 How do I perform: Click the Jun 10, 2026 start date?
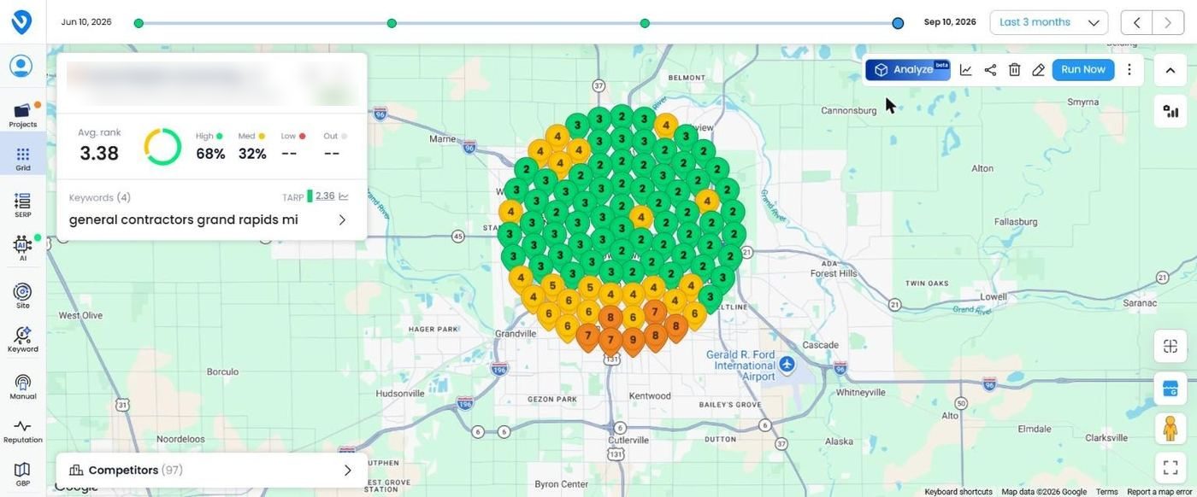point(86,22)
